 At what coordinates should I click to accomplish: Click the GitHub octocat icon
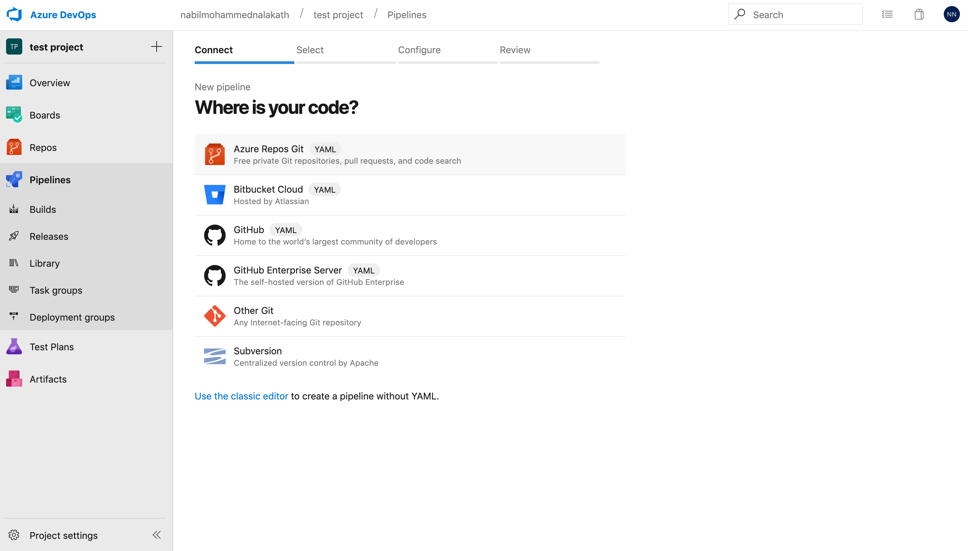[x=215, y=235]
